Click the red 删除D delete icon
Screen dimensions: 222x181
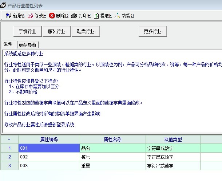52,16
